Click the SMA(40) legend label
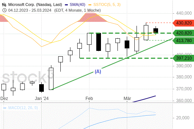The width and height of the screenshot is (194, 129). 78,5
